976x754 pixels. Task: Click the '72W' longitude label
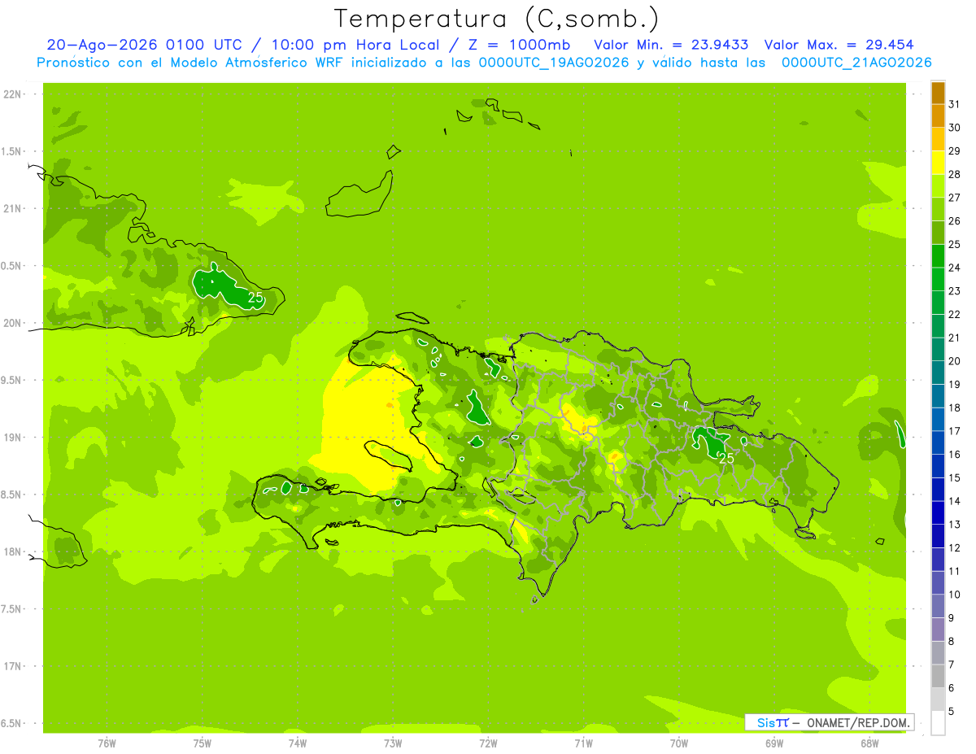[x=488, y=743]
